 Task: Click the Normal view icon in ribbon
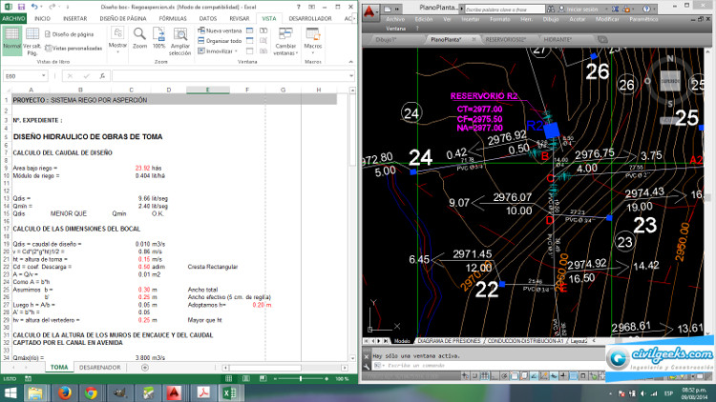[11, 34]
